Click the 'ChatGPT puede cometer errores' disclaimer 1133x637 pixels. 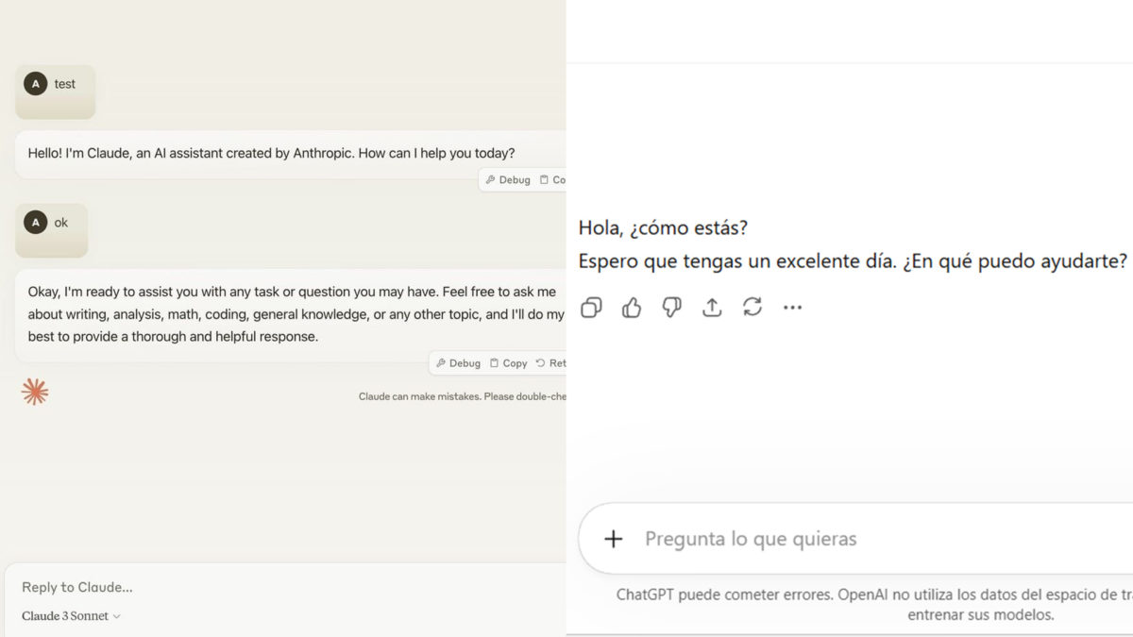click(x=874, y=604)
